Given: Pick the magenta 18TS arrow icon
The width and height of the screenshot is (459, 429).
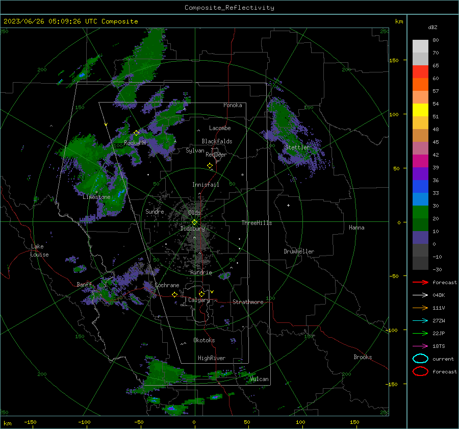Looking at the screenshot, I should 420,346.
